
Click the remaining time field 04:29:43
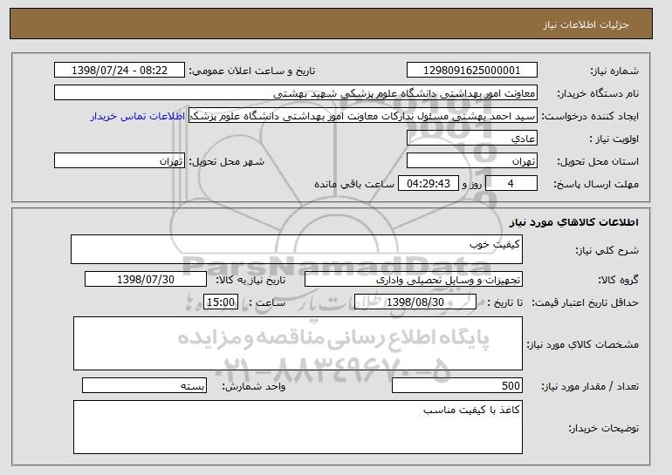click(429, 184)
